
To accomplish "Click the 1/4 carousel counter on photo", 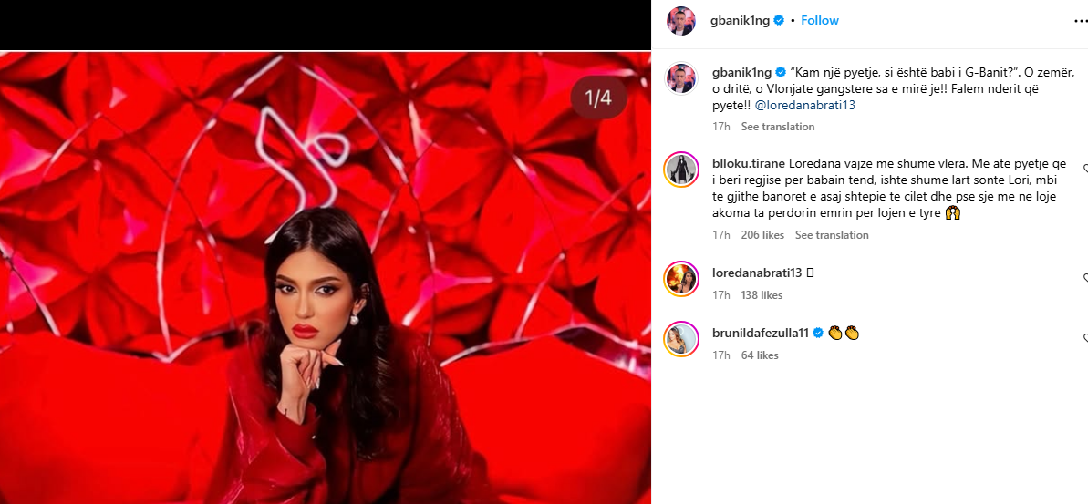I will pyautogui.click(x=599, y=98).
